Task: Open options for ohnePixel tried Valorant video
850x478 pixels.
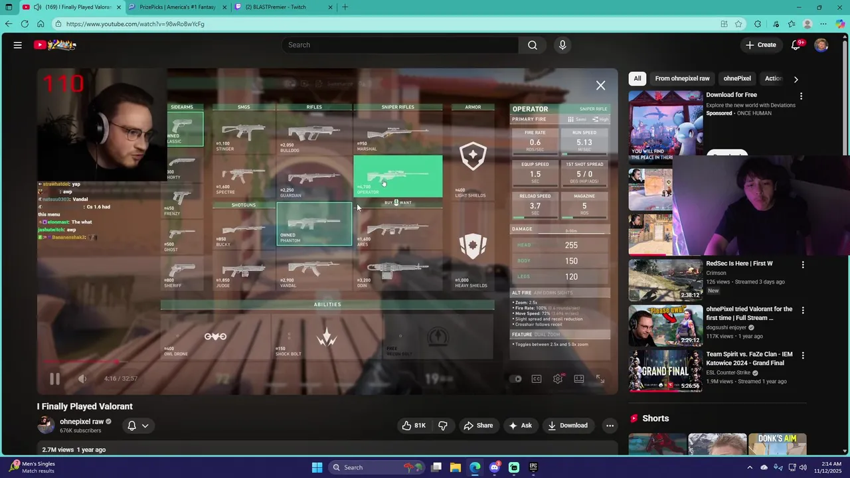Action: [x=802, y=310]
